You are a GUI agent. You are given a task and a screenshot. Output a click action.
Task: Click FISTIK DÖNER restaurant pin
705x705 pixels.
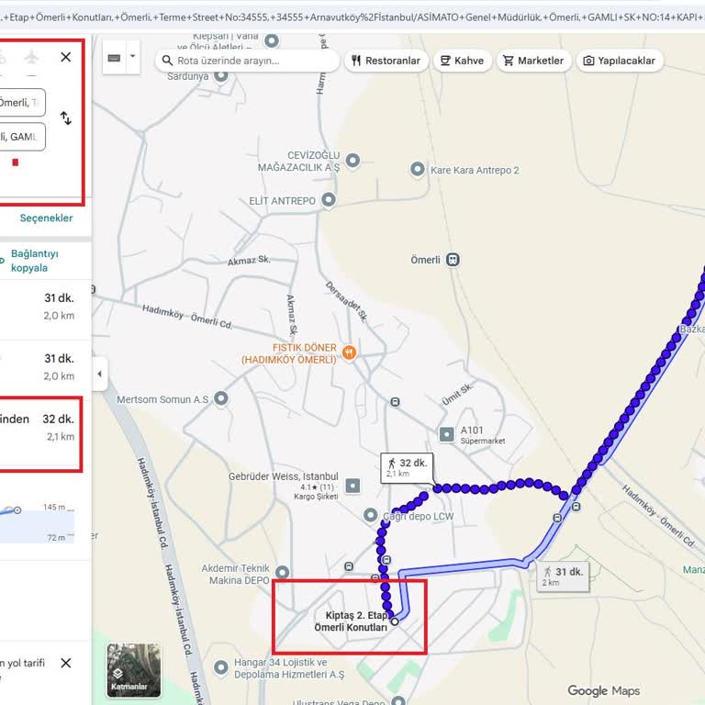click(x=349, y=352)
